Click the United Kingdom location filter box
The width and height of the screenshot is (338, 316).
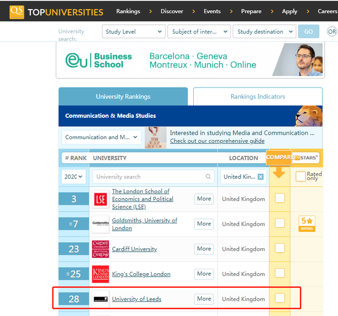[243, 177]
